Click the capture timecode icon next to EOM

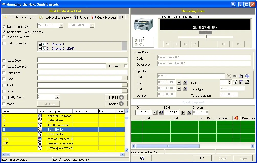[x=189, y=113]
